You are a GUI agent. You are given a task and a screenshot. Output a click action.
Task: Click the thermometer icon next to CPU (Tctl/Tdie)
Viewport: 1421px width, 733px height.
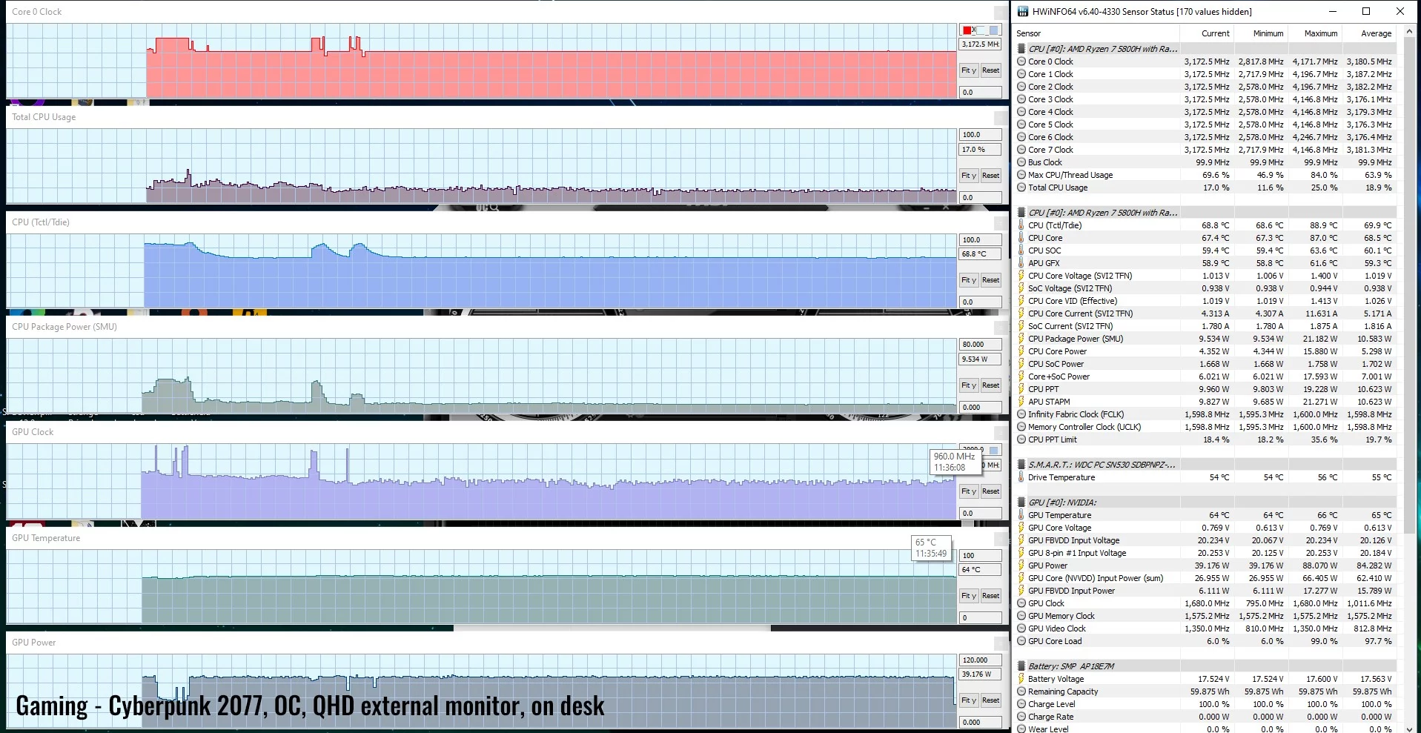coord(1021,225)
